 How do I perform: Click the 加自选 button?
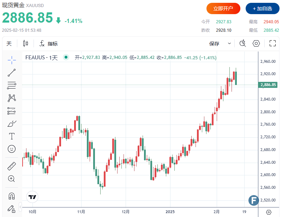262,8
